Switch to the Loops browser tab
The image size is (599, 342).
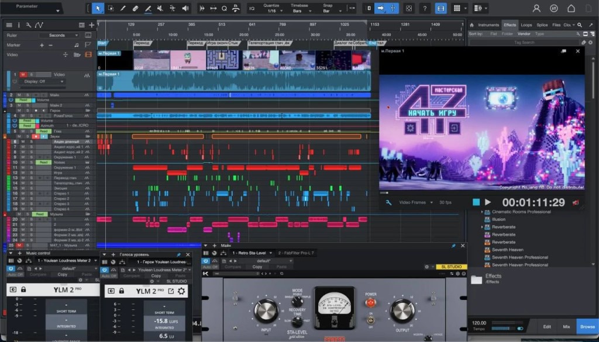coord(526,25)
